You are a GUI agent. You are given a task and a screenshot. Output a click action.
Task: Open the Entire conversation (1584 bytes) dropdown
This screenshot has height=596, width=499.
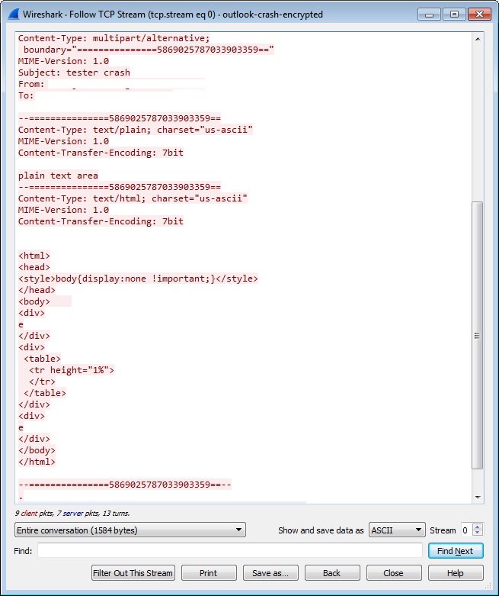[130, 530]
